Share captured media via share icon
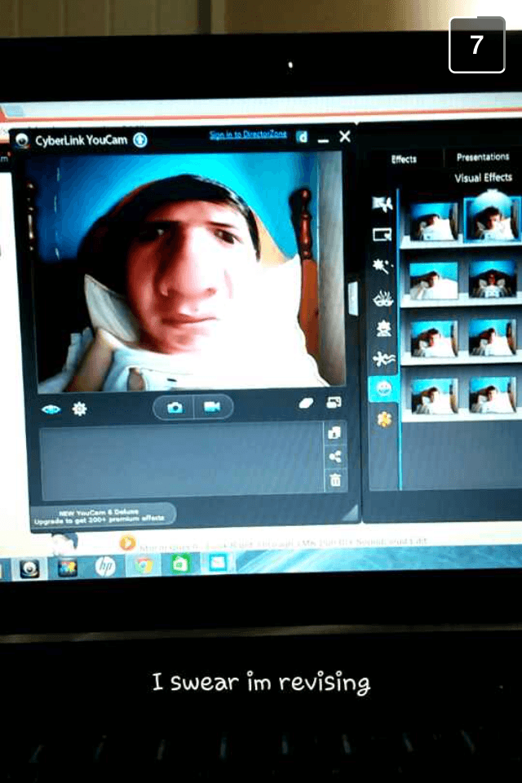This screenshot has width=522, height=783. [x=335, y=457]
